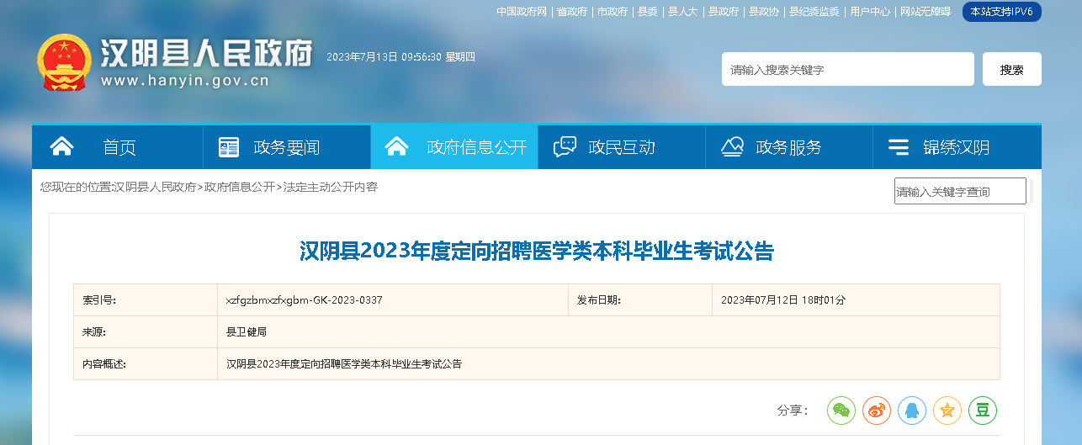Open 锦绣汉阴 navigation item

point(956,147)
